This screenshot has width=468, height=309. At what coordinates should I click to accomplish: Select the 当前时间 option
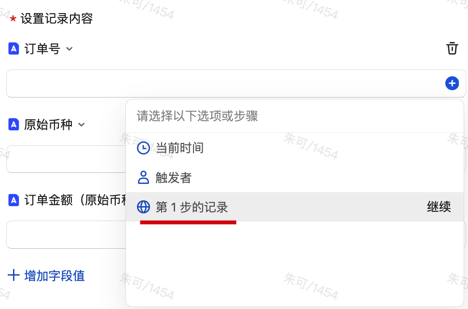179,148
